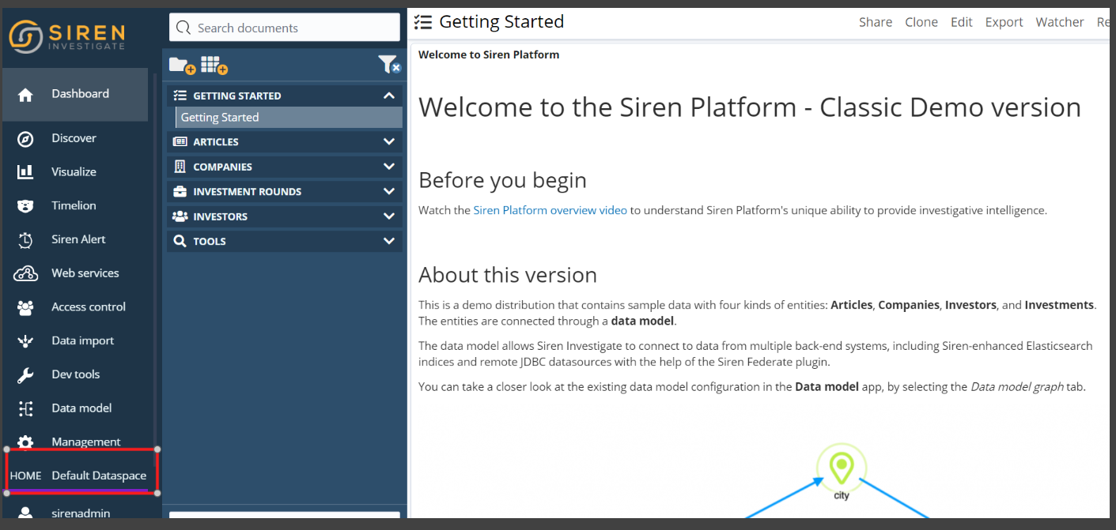Screen dimensions: 1116x530
Task: Open the Timelion app
Action: tap(75, 206)
